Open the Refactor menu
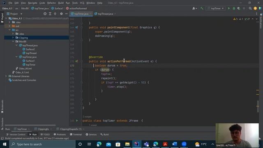Screen dimensions: 263x148 51,3
